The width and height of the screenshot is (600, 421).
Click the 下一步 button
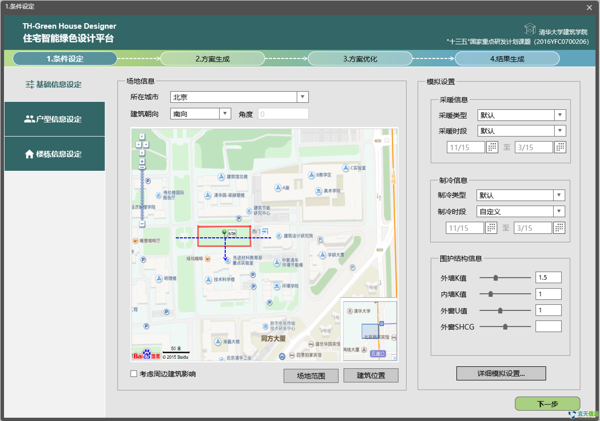(547, 404)
